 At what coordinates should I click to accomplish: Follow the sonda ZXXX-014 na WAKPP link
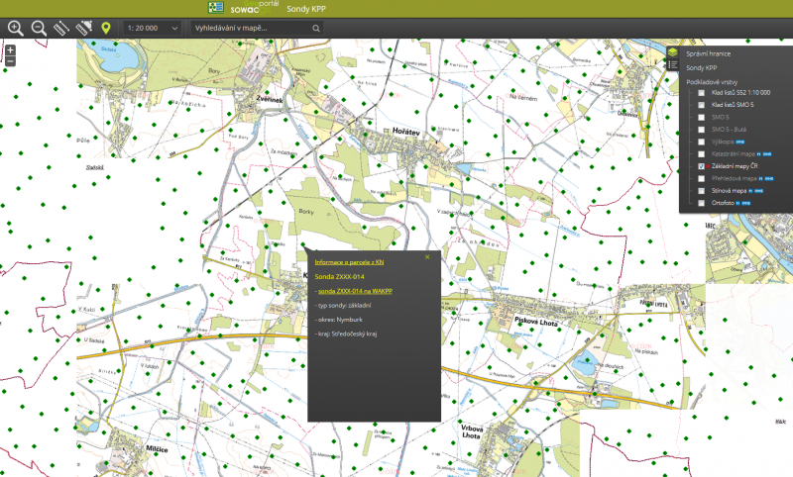click(355, 292)
